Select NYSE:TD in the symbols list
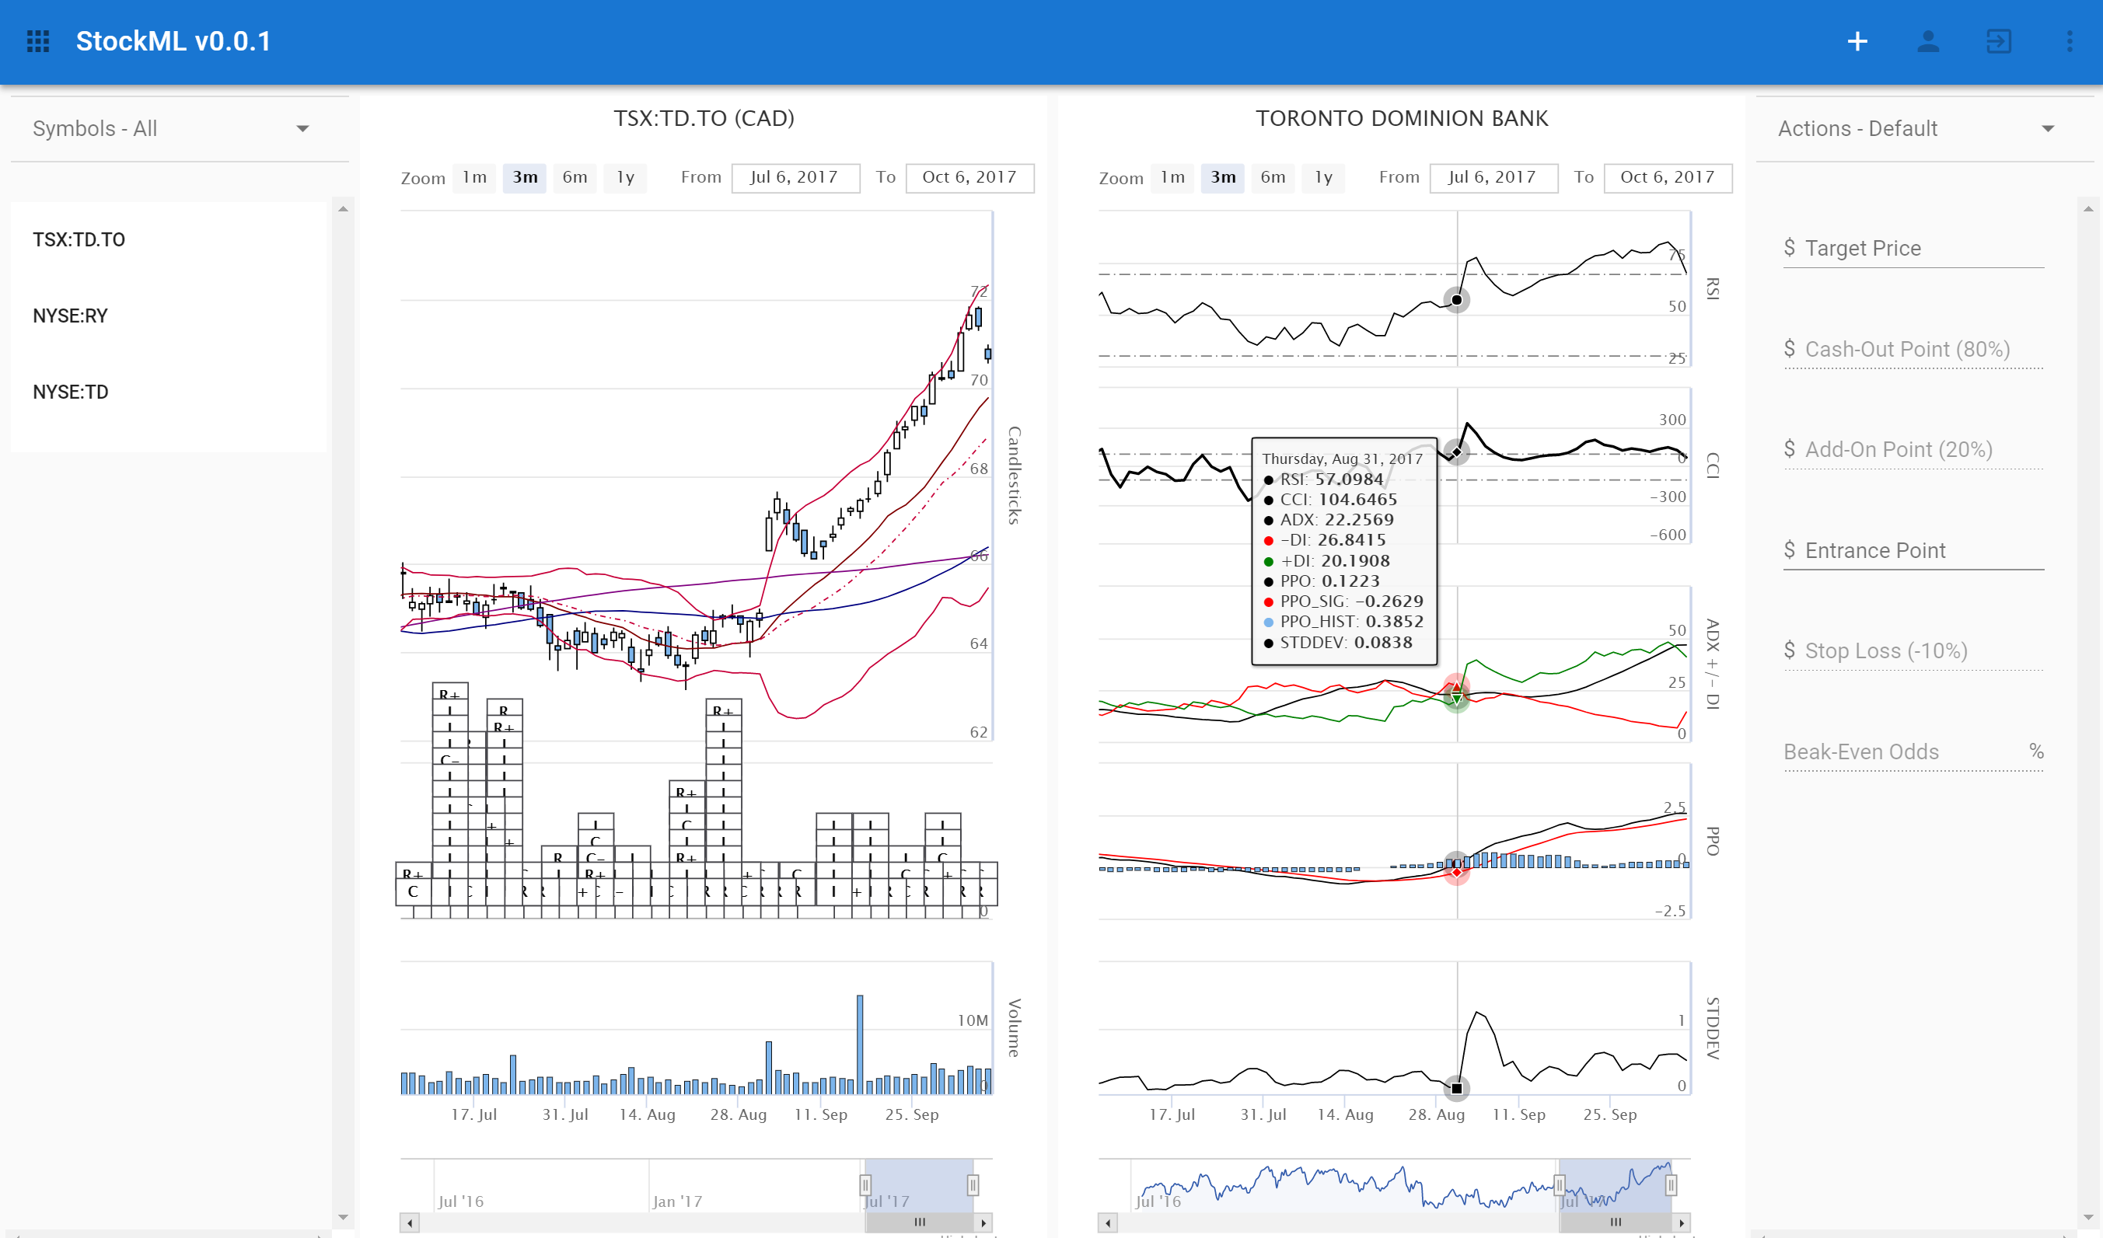 (x=169, y=392)
